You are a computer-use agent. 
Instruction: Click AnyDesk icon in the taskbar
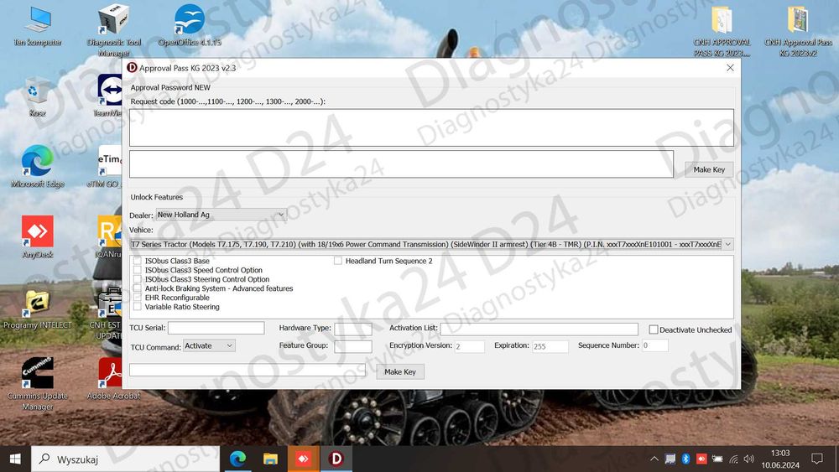tap(304, 459)
